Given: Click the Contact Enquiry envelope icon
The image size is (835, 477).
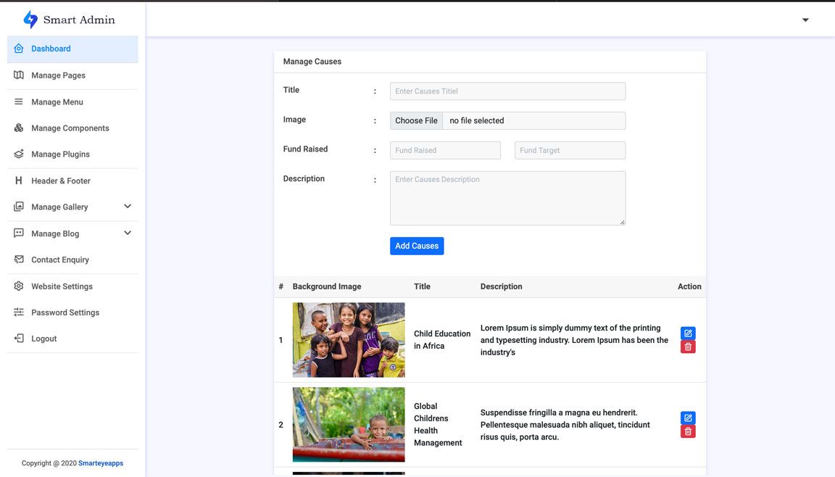Looking at the screenshot, I should pyautogui.click(x=19, y=260).
